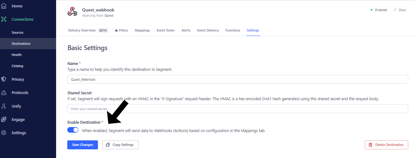415x158 pixels.
Task: Select Sources in the sidebar
Action: [x=18, y=32]
